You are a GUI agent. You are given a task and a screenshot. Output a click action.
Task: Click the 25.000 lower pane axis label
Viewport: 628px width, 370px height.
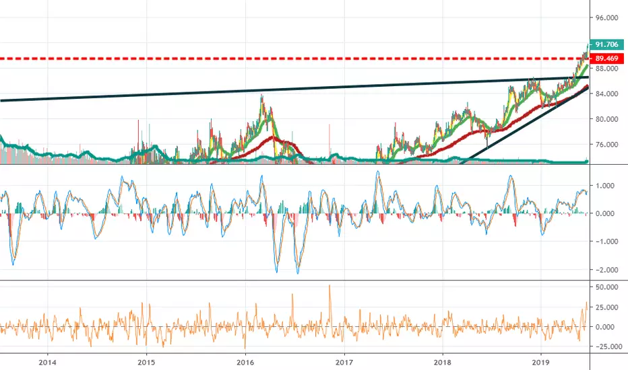pos(606,307)
